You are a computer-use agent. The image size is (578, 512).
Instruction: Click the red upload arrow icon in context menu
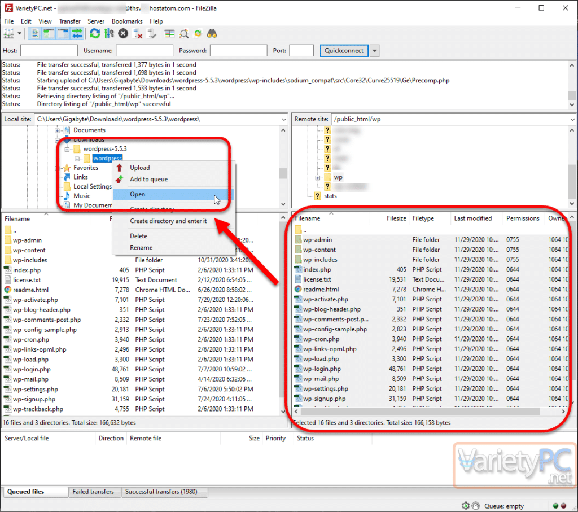click(119, 168)
